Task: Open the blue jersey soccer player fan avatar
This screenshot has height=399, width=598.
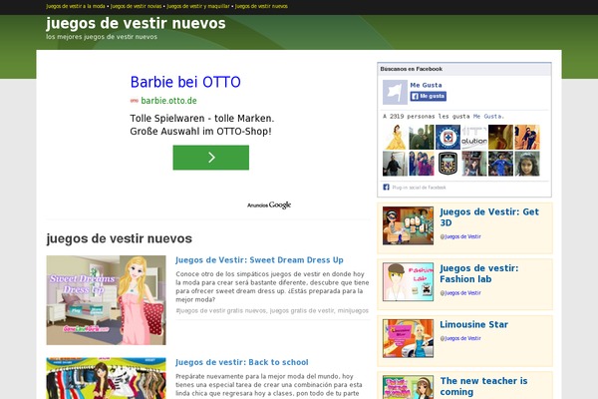Action: click(x=500, y=164)
